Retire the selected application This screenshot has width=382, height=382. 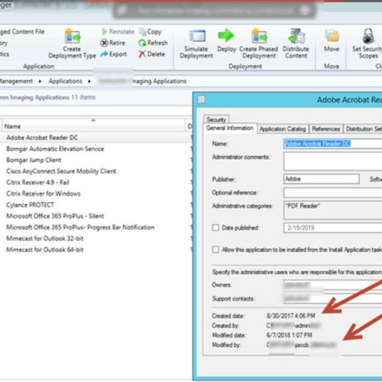point(113,43)
